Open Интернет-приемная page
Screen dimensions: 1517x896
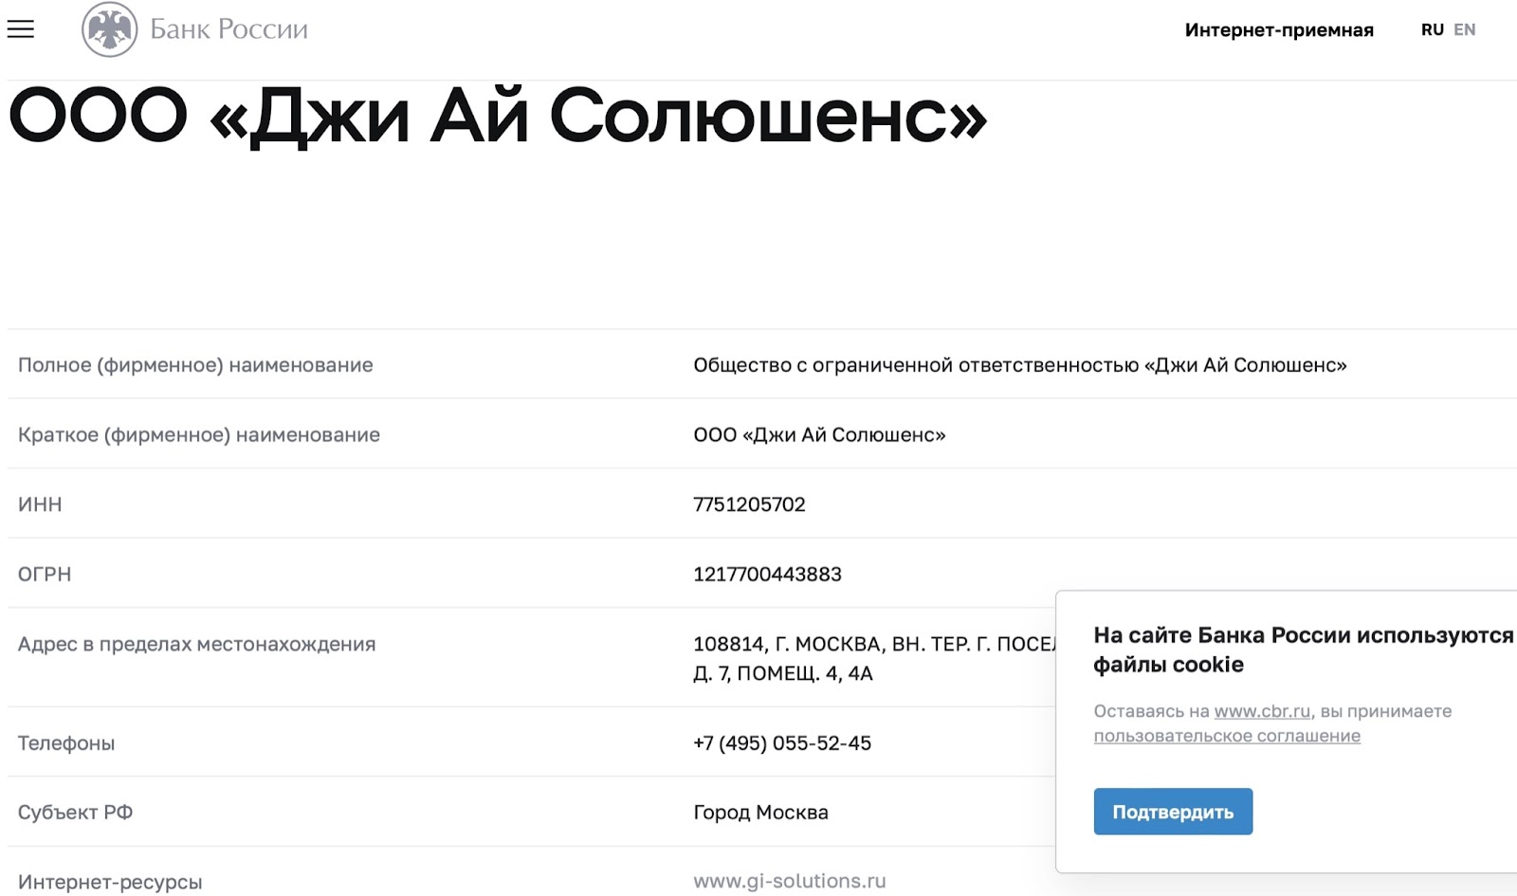(1279, 30)
